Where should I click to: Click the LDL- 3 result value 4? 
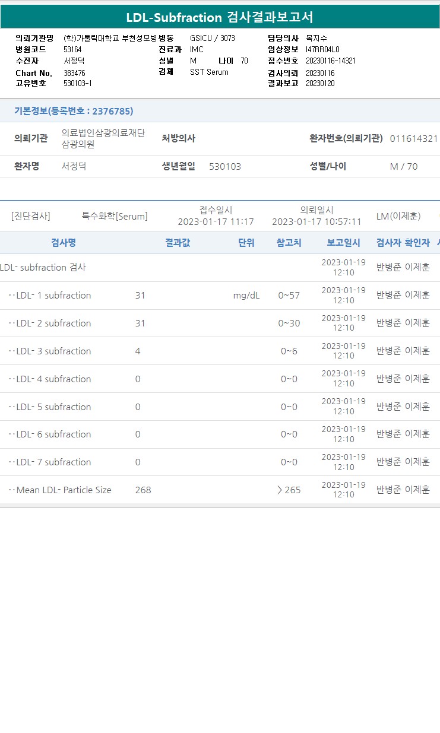pyautogui.click(x=138, y=351)
